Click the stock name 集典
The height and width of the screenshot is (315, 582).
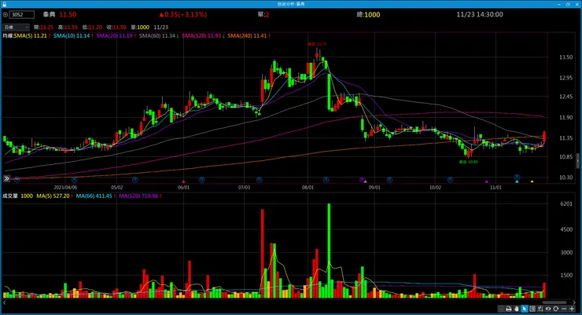49,14
